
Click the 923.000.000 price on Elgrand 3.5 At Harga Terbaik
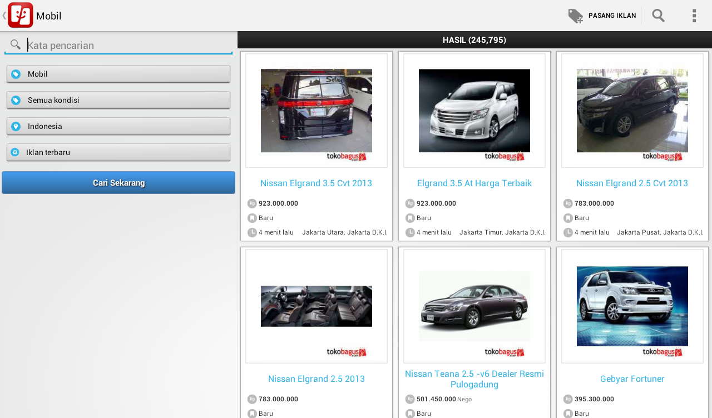point(436,203)
